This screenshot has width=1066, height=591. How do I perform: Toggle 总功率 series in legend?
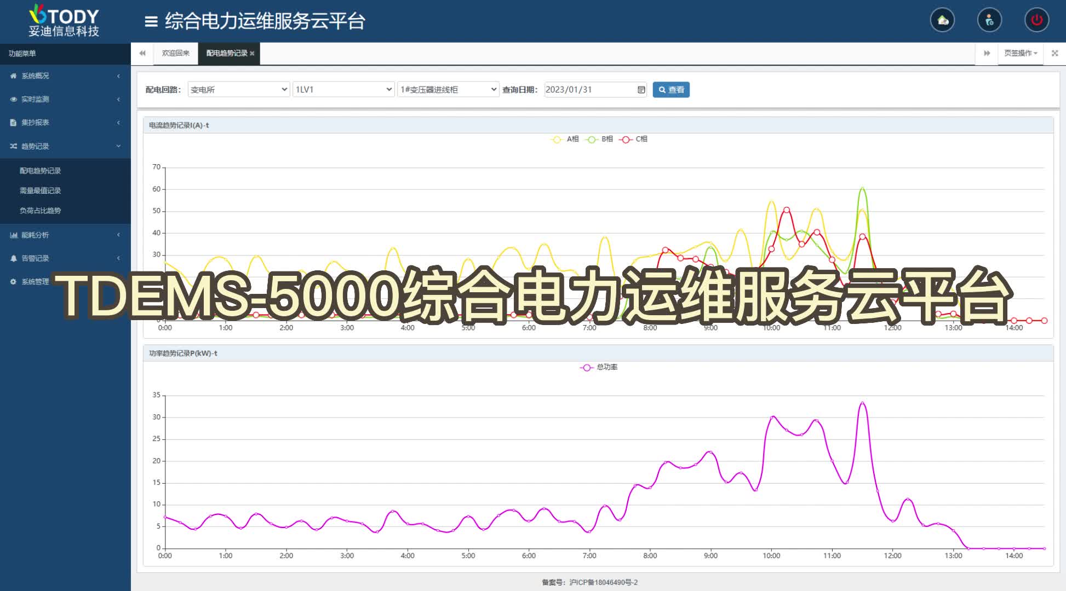(599, 367)
